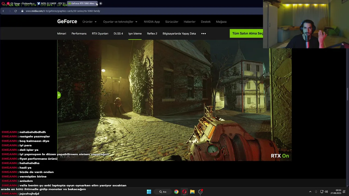
Task: Open the clock showing 00:55
Action: coord(336,192)
